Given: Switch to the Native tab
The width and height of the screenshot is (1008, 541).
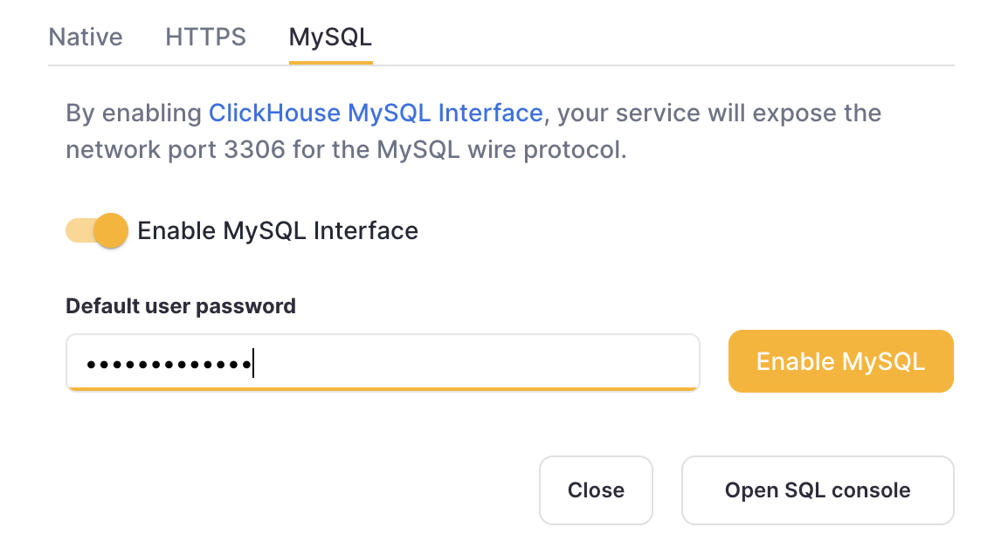Looking at the screenshot, I should click(x=85, y=37).
